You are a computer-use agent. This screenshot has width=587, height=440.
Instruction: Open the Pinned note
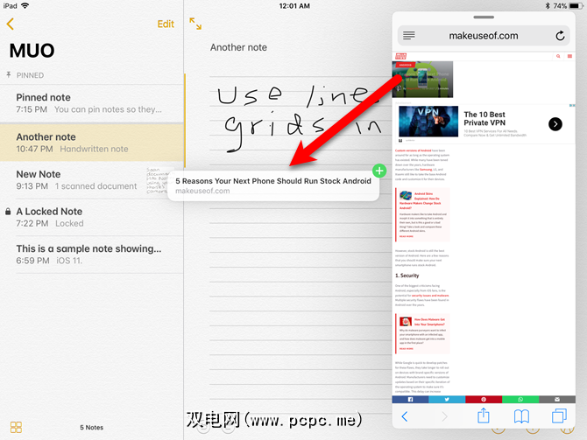point(92,103)
